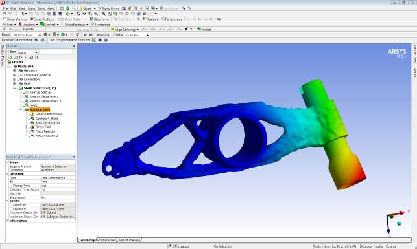Open the Edge Coloring dropdown

(137, 30)
